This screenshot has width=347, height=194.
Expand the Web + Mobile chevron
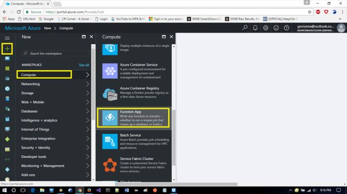pyautogui.click(x=88, y=102)
